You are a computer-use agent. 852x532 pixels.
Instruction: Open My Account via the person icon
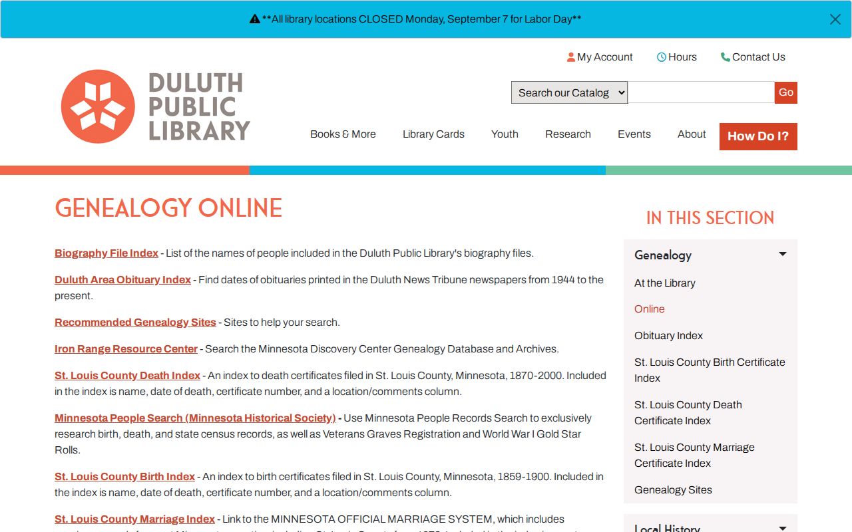pos(571,57)
